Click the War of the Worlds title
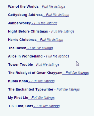The width and height of the screenshot is (94, 116). tap(23, 6)
